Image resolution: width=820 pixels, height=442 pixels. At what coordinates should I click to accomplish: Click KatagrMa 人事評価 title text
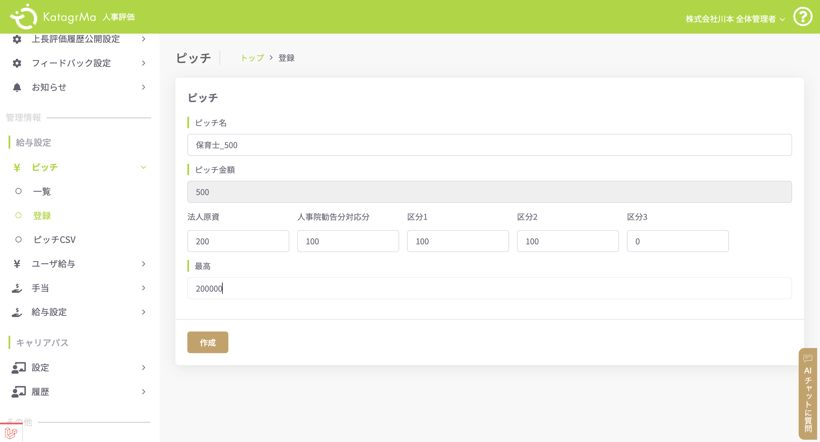click(89, 17)
